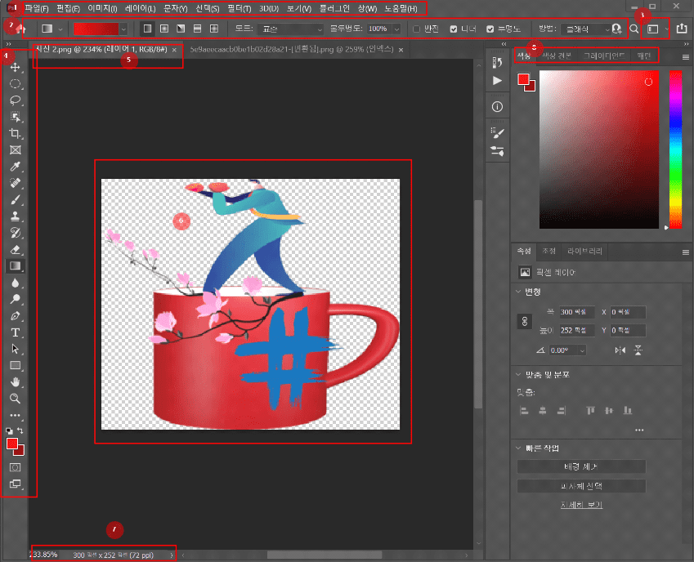694x562 pixels.
Task: Open the Edit Toolbar ellipsis menu
Action: click(15, 415)
